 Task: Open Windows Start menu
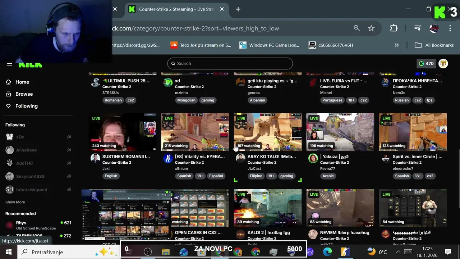pos(9,252)
